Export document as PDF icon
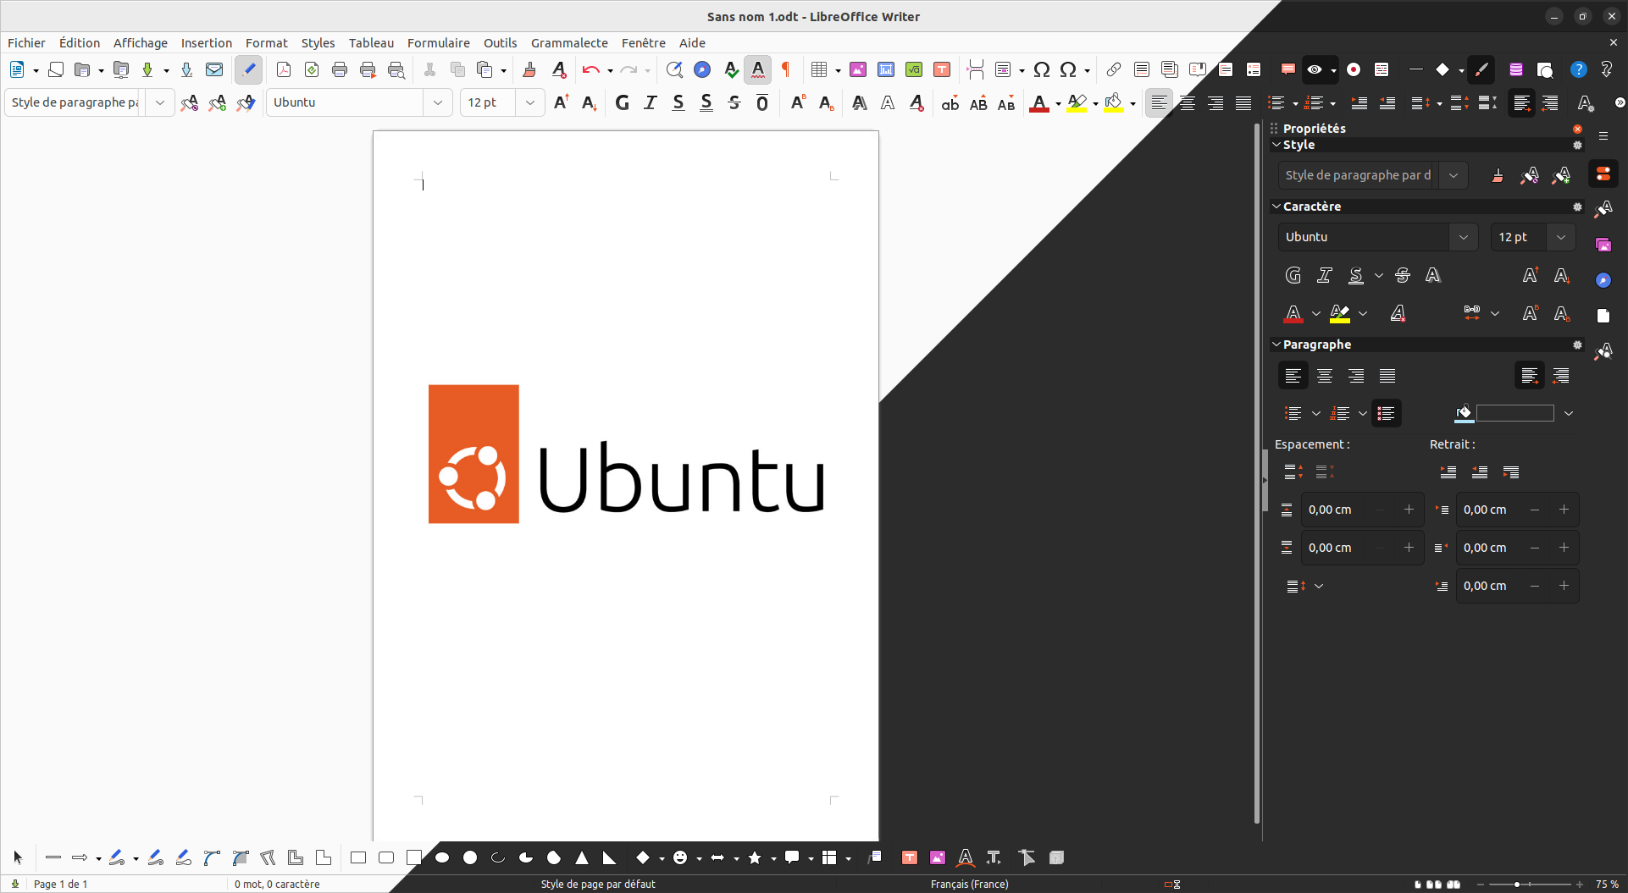The image size is (1628, 893). coord(284,69)
